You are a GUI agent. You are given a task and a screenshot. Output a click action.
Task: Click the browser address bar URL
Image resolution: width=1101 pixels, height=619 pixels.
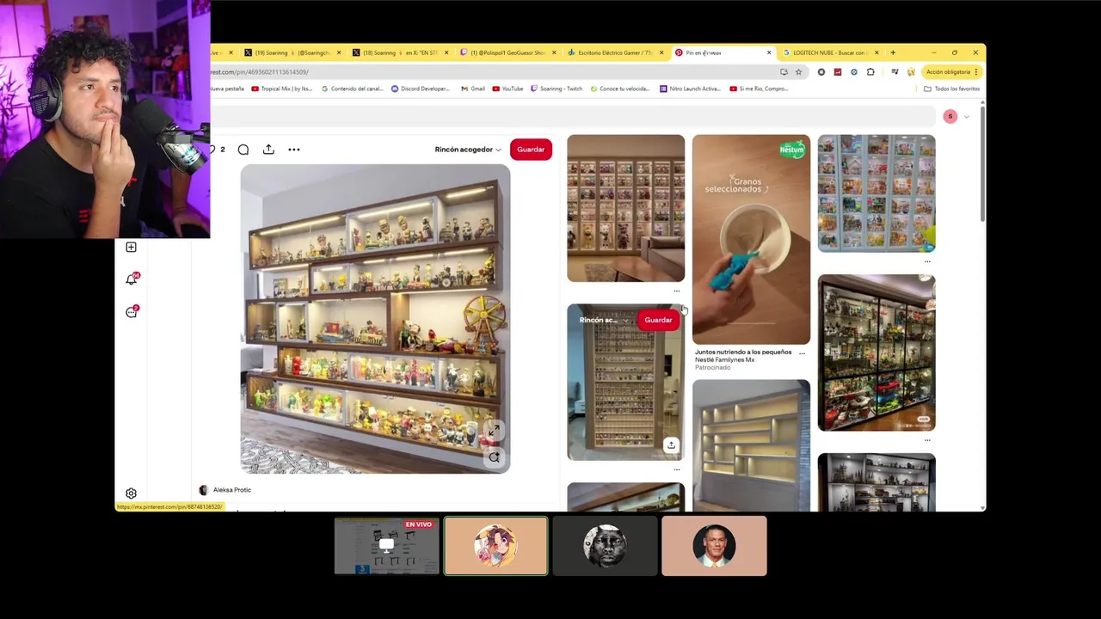click(261, 72)
